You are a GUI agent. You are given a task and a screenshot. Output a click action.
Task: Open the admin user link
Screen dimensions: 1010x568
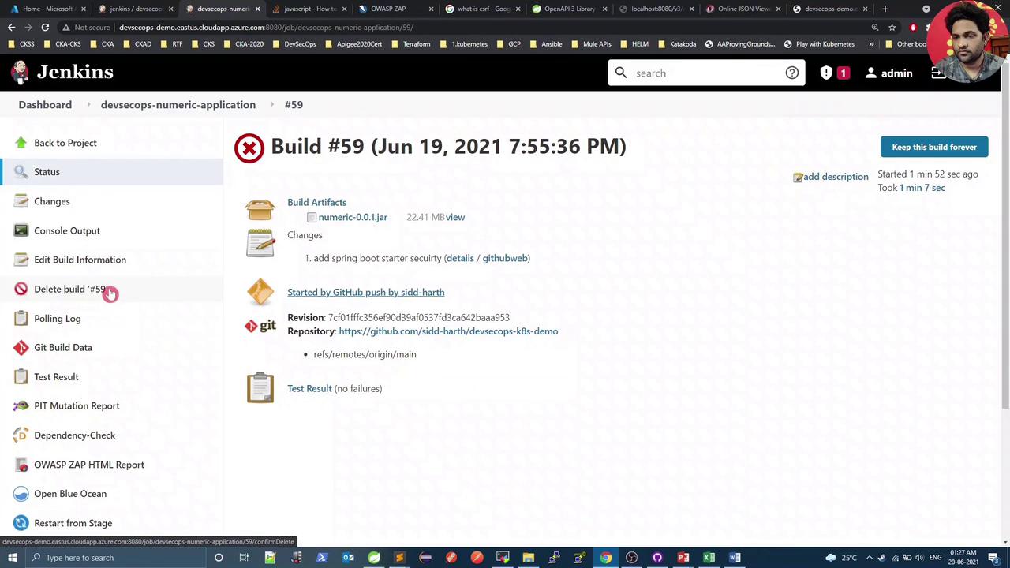point(889,73)
